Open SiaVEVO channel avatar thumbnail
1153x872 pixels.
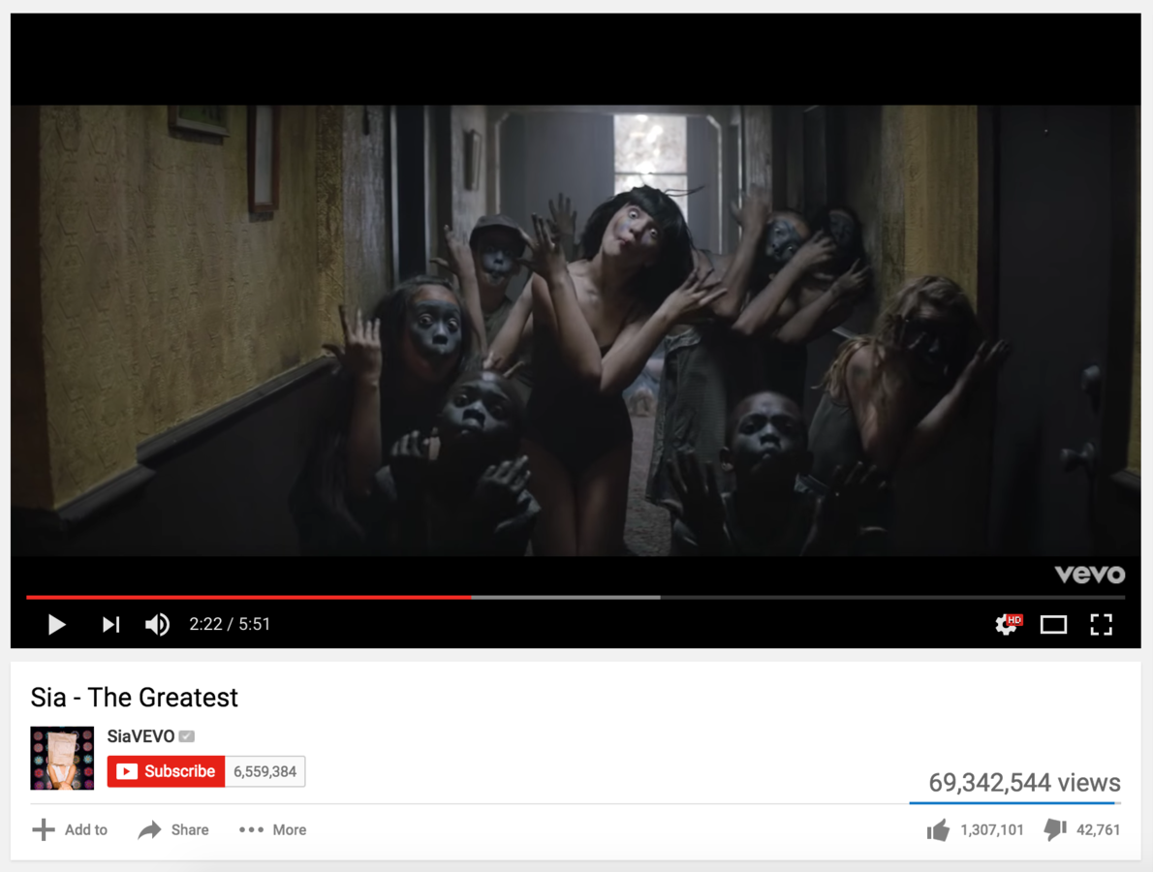[62, 758]
